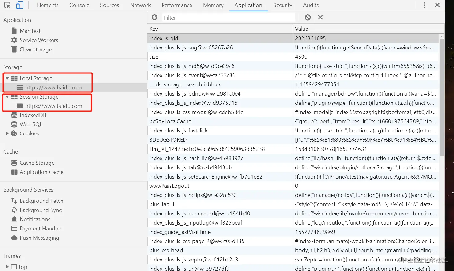Open Application Cache in the sidebar

click(x=42, y=172)
